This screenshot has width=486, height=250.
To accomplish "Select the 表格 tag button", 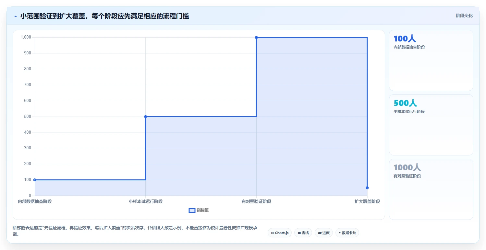I will pos(303,233).
